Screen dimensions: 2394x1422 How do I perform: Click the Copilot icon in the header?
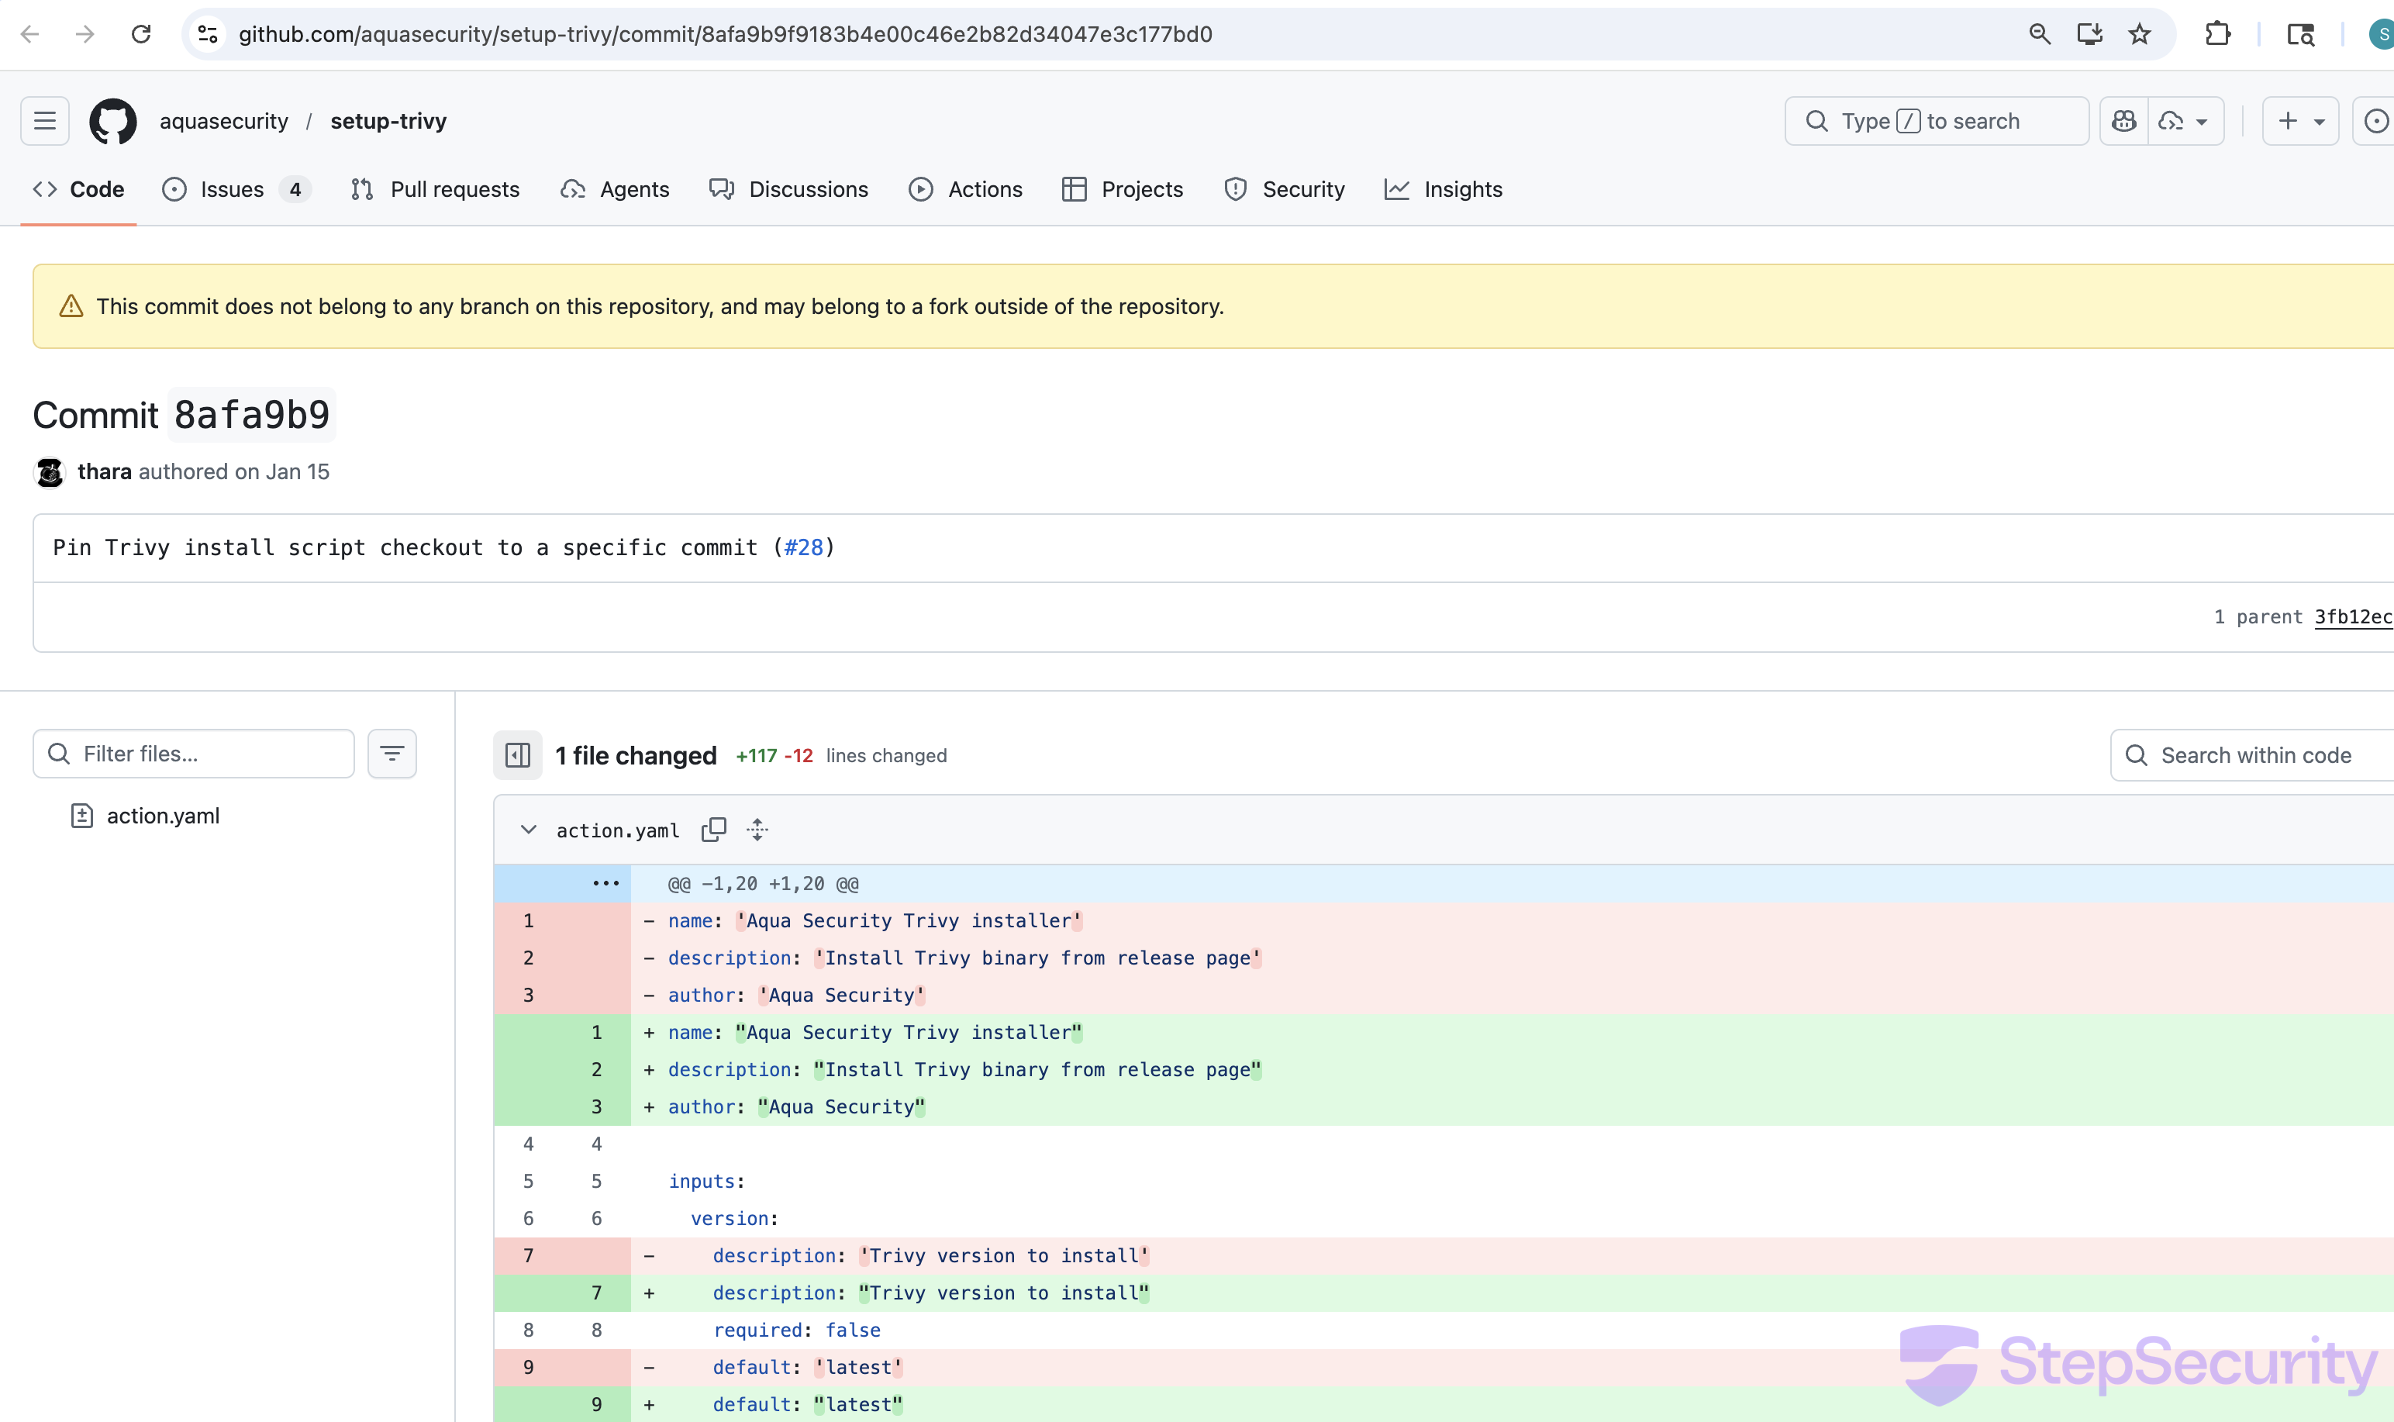2124,121
